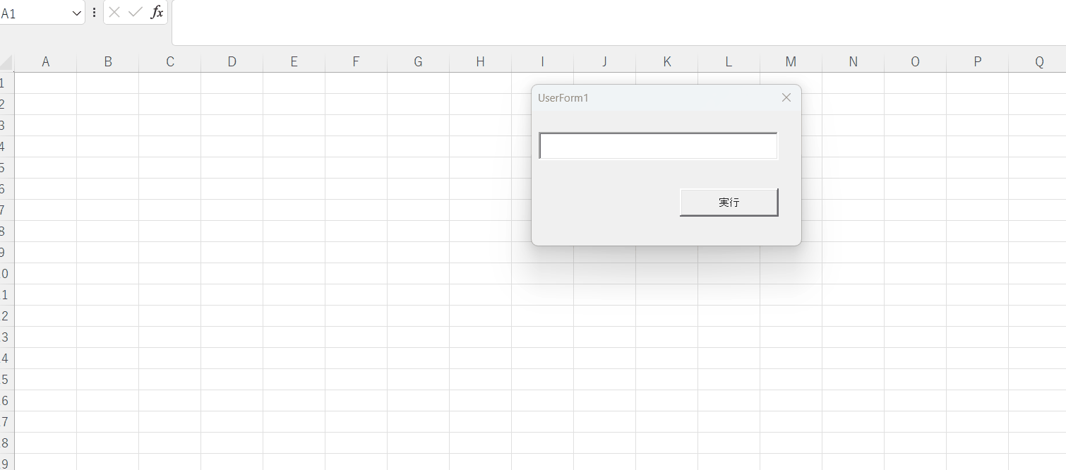The image size is (1066, 470).
Task: Click the Cancel X formula bar icon
Action: pos(114,12)
